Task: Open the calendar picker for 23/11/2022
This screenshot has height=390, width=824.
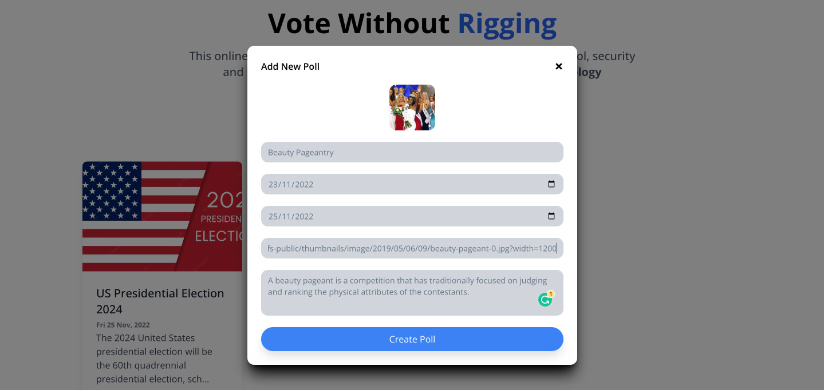Action: tap(551, 184)
